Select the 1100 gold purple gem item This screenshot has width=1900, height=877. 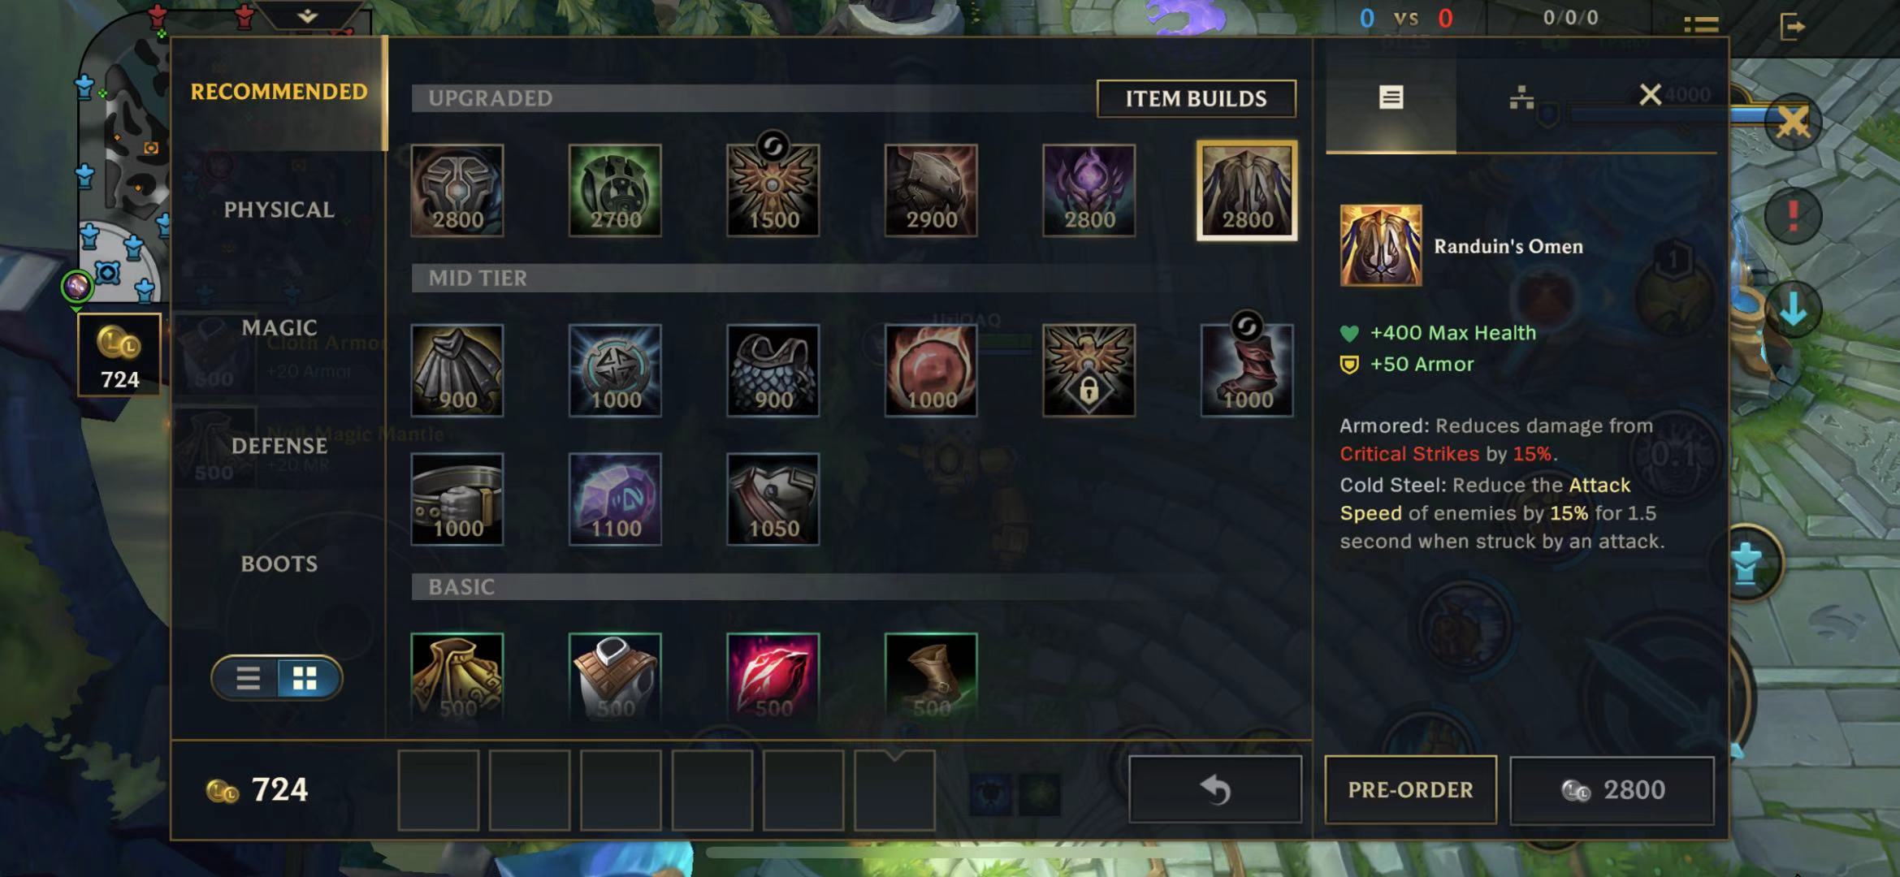click(615, 499)
